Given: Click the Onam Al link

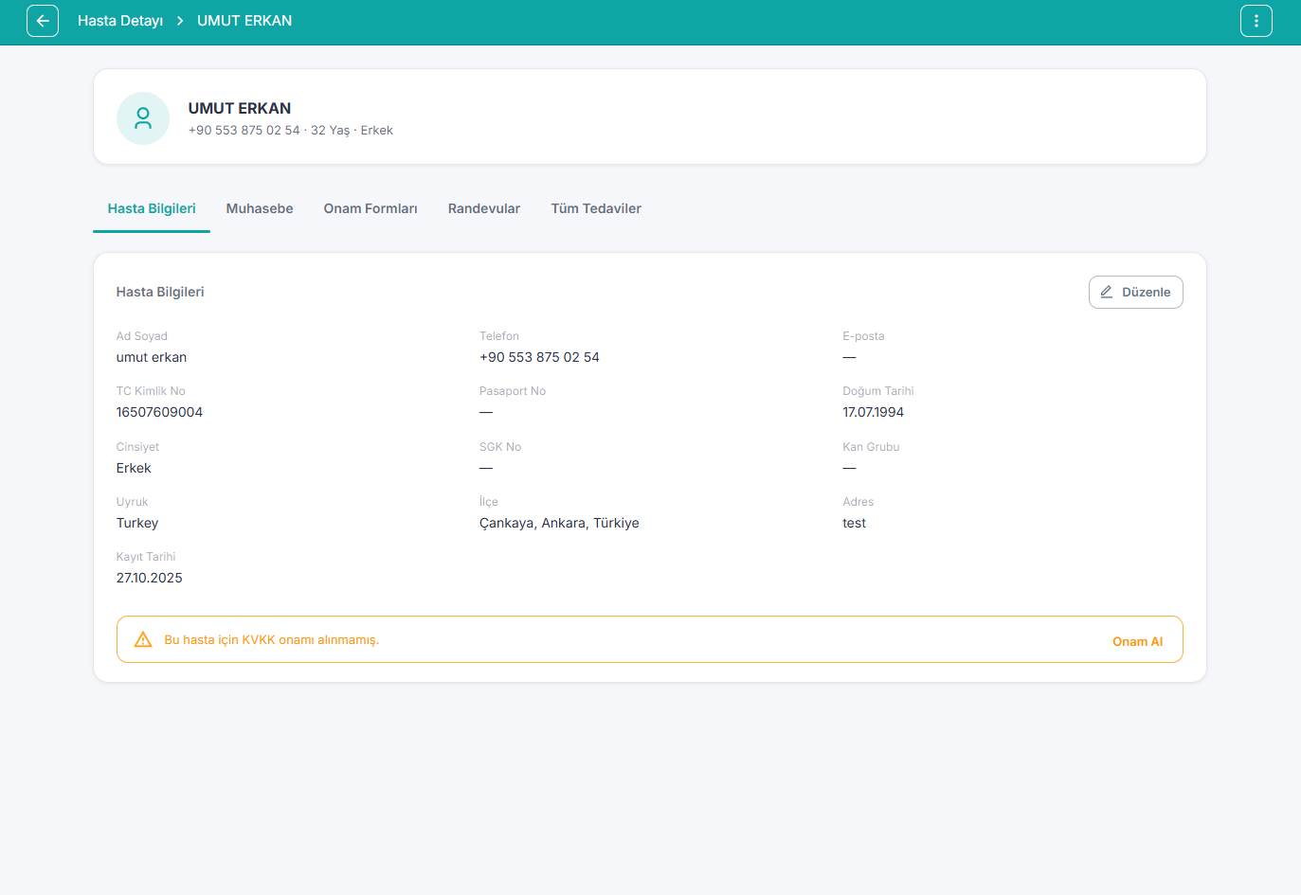Looking at the screenshot, I should click(1137, 641).
